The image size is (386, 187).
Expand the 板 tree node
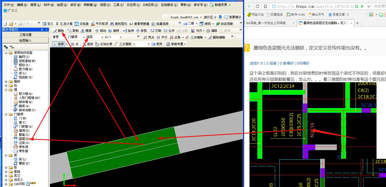(x=6, y=168)
